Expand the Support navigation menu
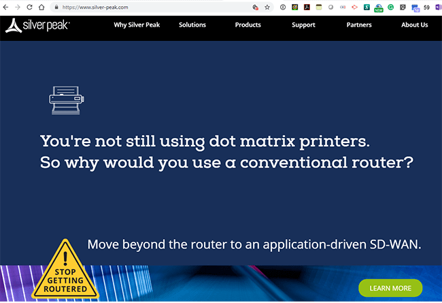This screenshot has width=442, height=303. pos(303,25)
